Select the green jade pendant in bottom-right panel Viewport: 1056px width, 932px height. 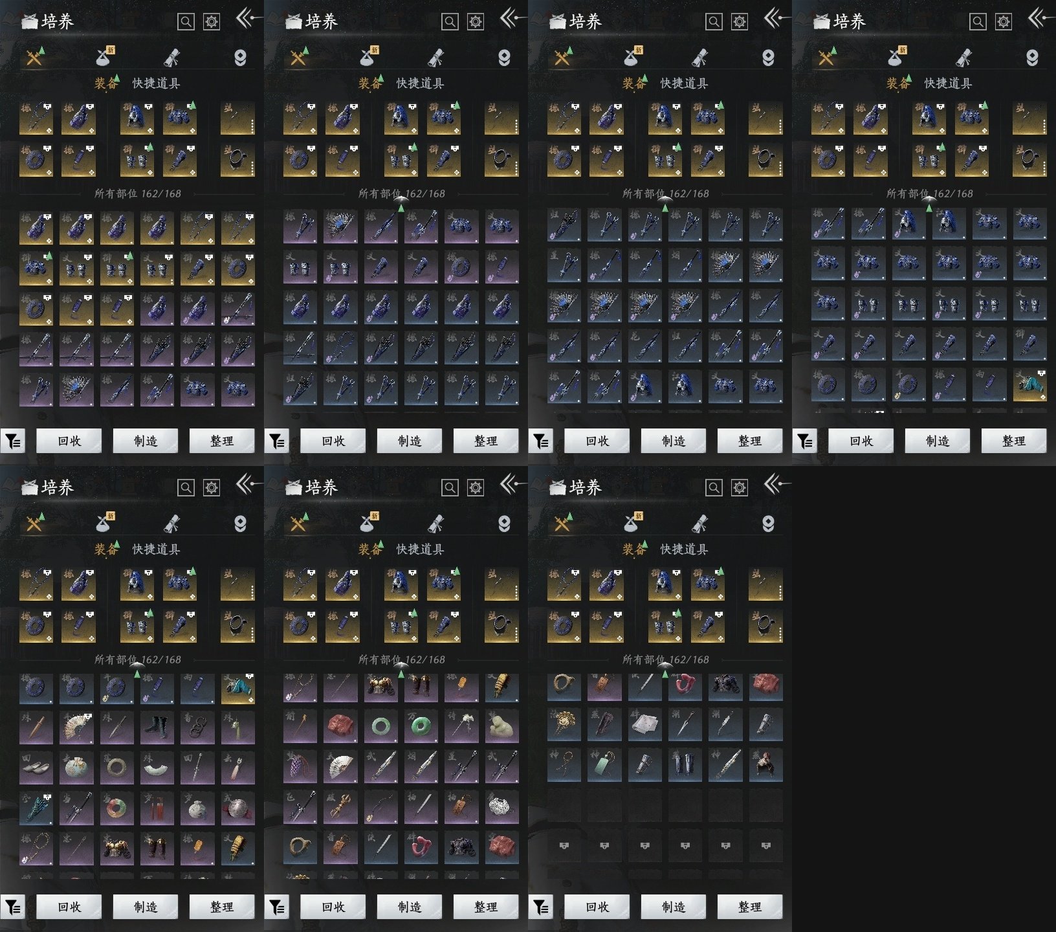tap(604, 765)
